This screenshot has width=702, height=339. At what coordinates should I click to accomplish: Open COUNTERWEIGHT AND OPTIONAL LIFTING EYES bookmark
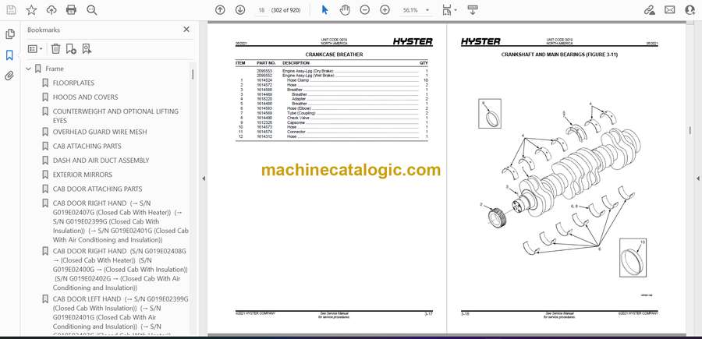pyautogui.click(x=115, y=116)
